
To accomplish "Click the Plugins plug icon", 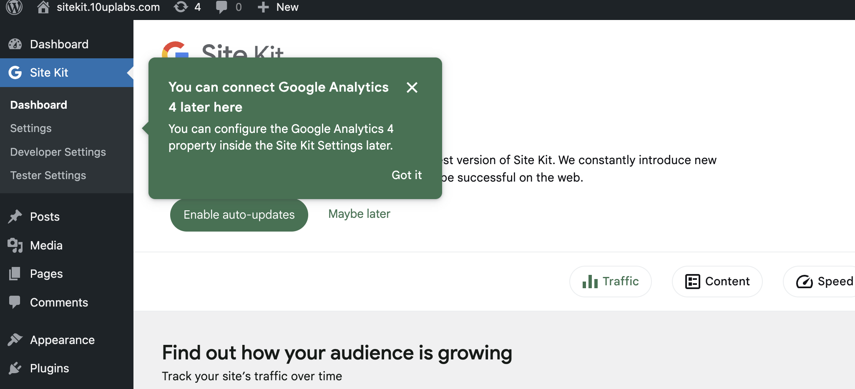I will click(15, 368).
